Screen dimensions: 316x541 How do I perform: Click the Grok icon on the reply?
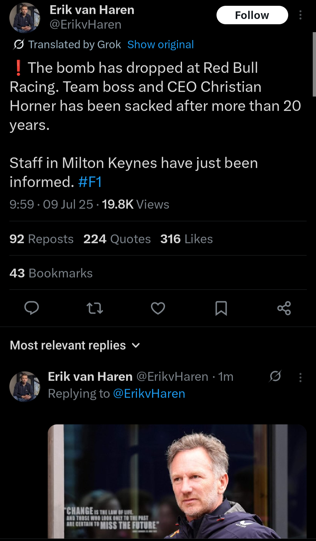(x=275, y=376)
